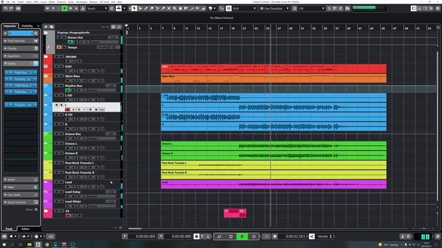Deactivate all Mute states button M
The image size is (442, 248).
[47, 8]
